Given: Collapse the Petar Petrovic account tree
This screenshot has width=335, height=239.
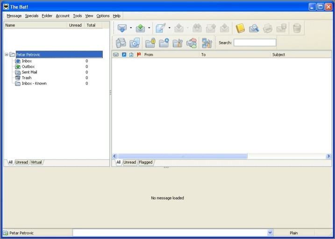Looking at the screenshot, I should coord(7,55).
